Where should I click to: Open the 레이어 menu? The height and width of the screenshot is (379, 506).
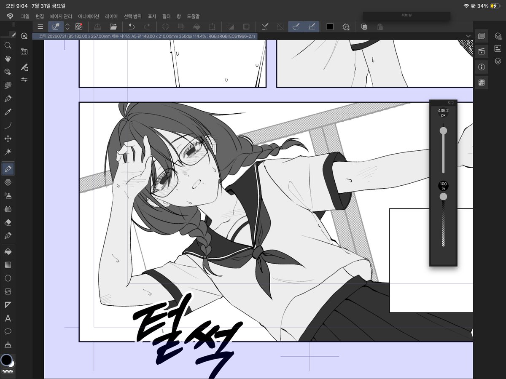pos(111,16)
